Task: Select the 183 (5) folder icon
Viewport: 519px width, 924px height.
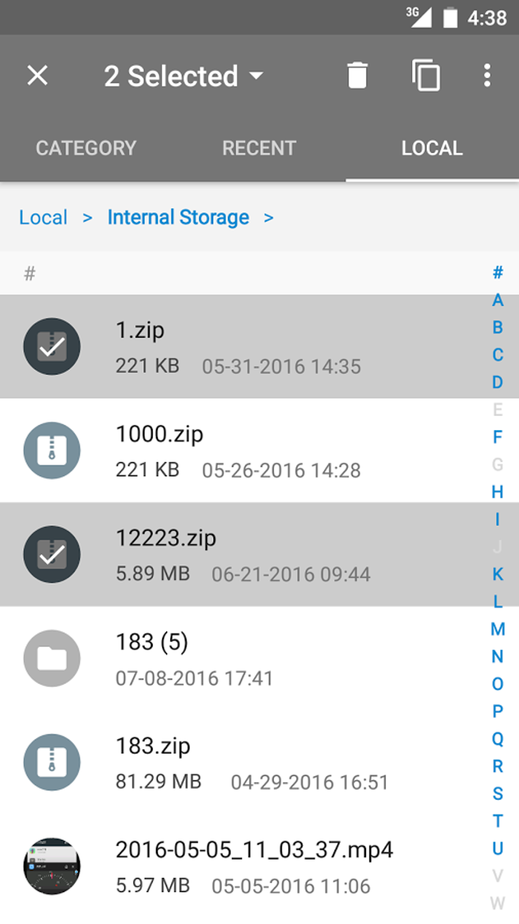Action: (52, 658)
